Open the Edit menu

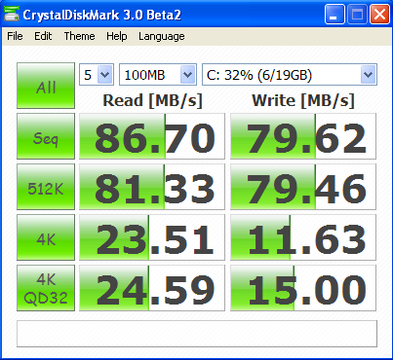click(43, 36)
